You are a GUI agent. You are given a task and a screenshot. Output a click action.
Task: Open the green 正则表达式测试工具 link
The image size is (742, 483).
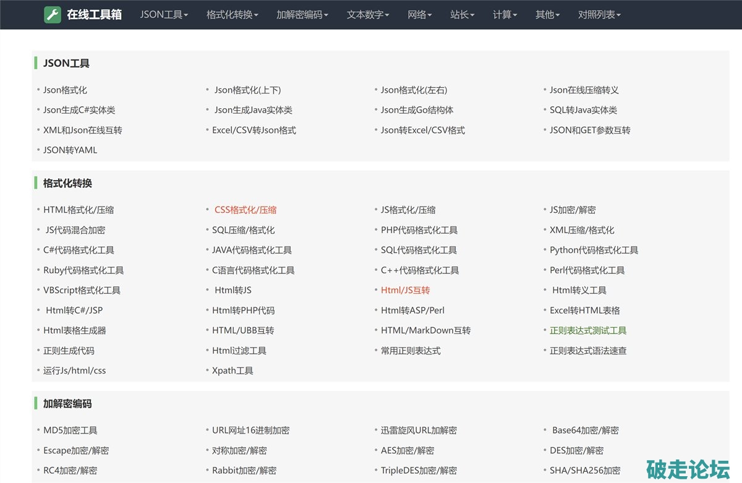[x=588, y=331]
